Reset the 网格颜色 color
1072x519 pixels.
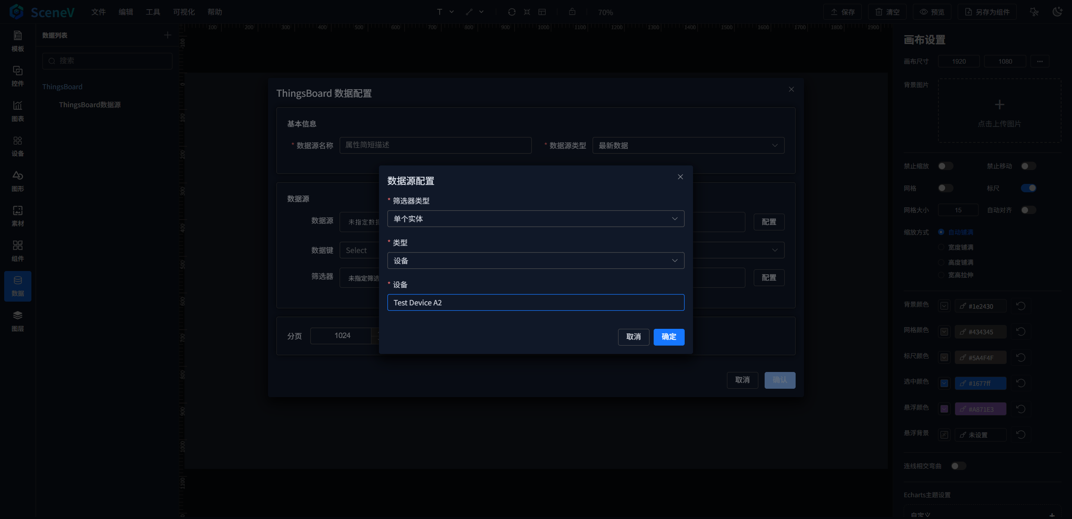(x=1021, y=332)
